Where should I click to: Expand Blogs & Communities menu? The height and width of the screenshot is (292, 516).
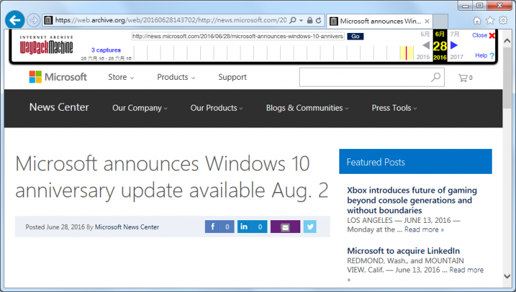point(307,108)
